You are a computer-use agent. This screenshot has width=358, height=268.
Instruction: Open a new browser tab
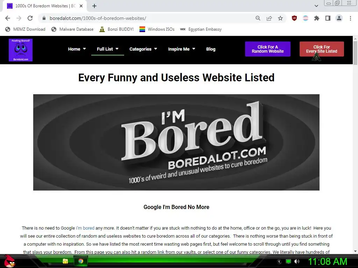click(94, 6)
